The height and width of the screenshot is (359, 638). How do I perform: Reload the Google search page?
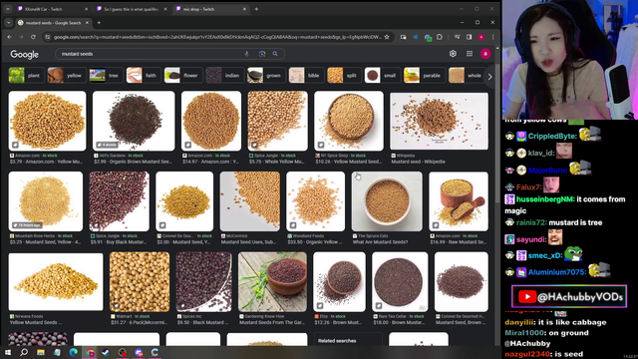pos(33,37)
